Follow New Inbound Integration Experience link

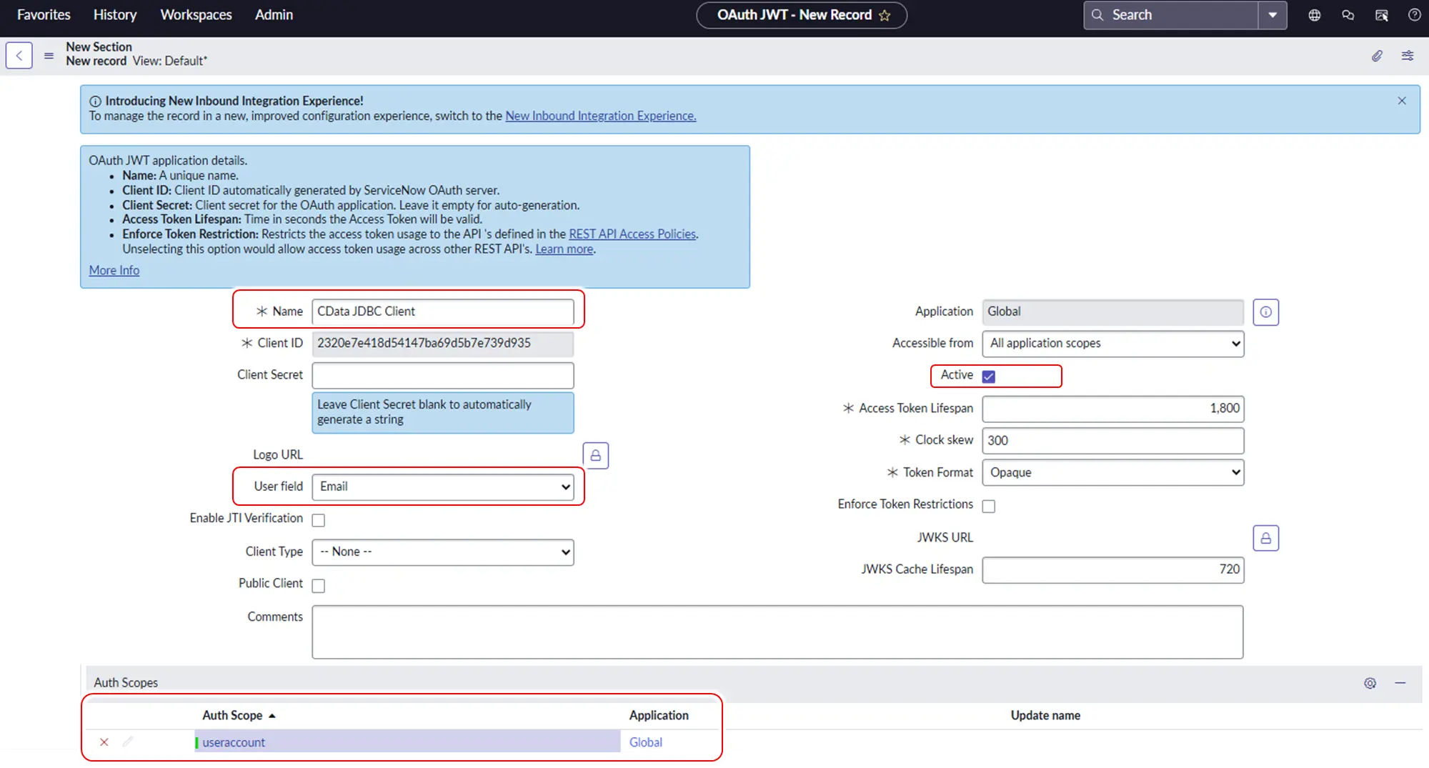(600, 116)
